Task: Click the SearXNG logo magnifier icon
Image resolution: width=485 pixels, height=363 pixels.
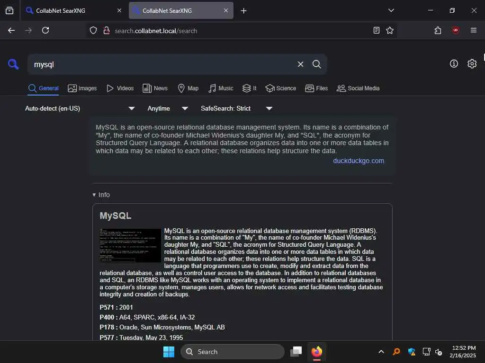Action: [13, 64]
